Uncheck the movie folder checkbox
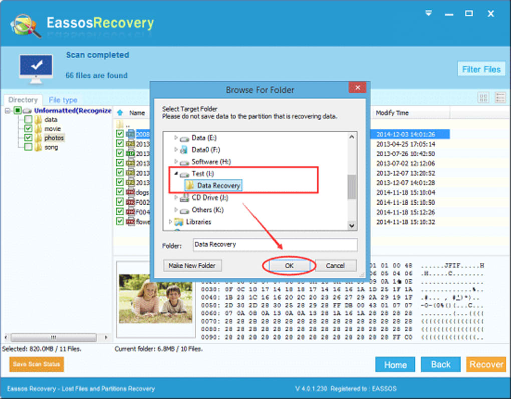This screenshot has height=399, width=511. click(28, 129)
